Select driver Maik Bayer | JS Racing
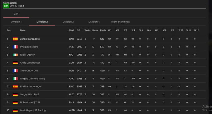Viewport: 212px width, 114px height. pos(33,110)
